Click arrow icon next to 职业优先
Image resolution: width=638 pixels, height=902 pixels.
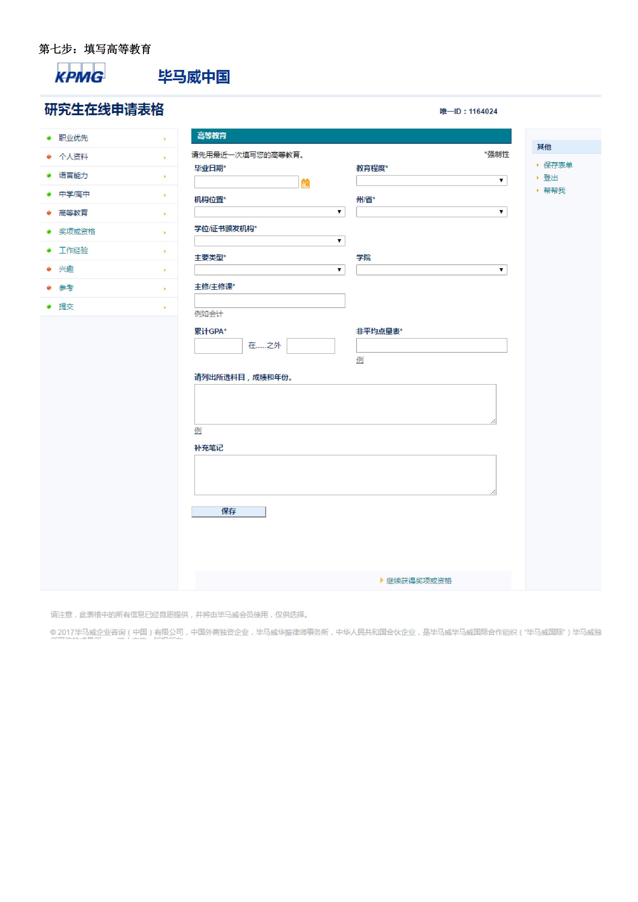pyautogui.click(x=165, y=139)
